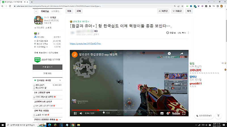Open a new browser tab with plus
The width and height of the screenshot is (227, 127).
click(x=32, y=2)
